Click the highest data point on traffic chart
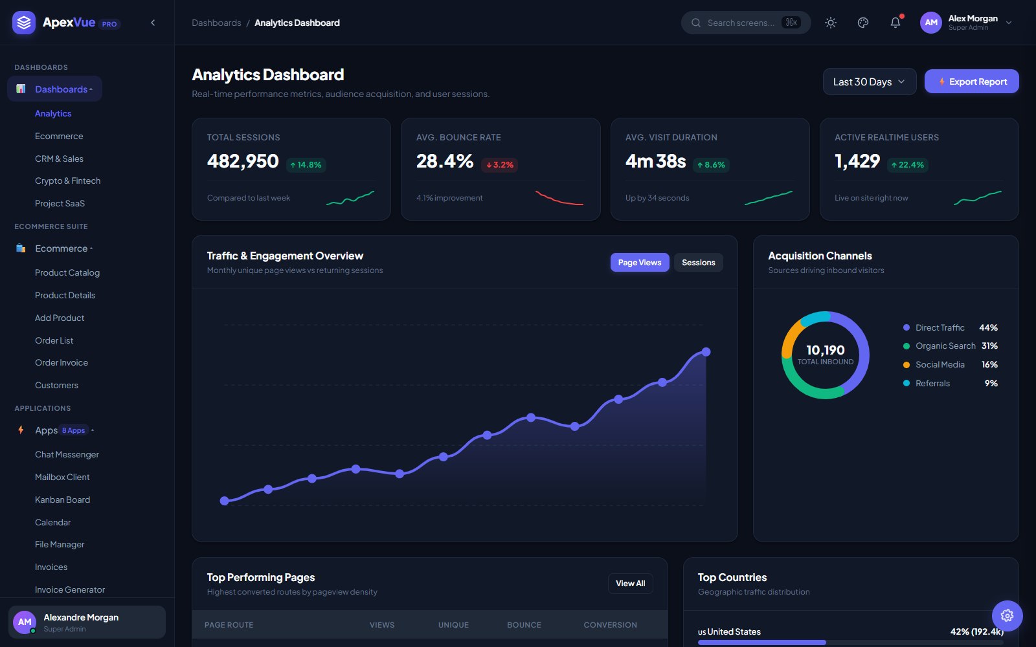This screenshot has height=647, width=1036. [706, 352]
